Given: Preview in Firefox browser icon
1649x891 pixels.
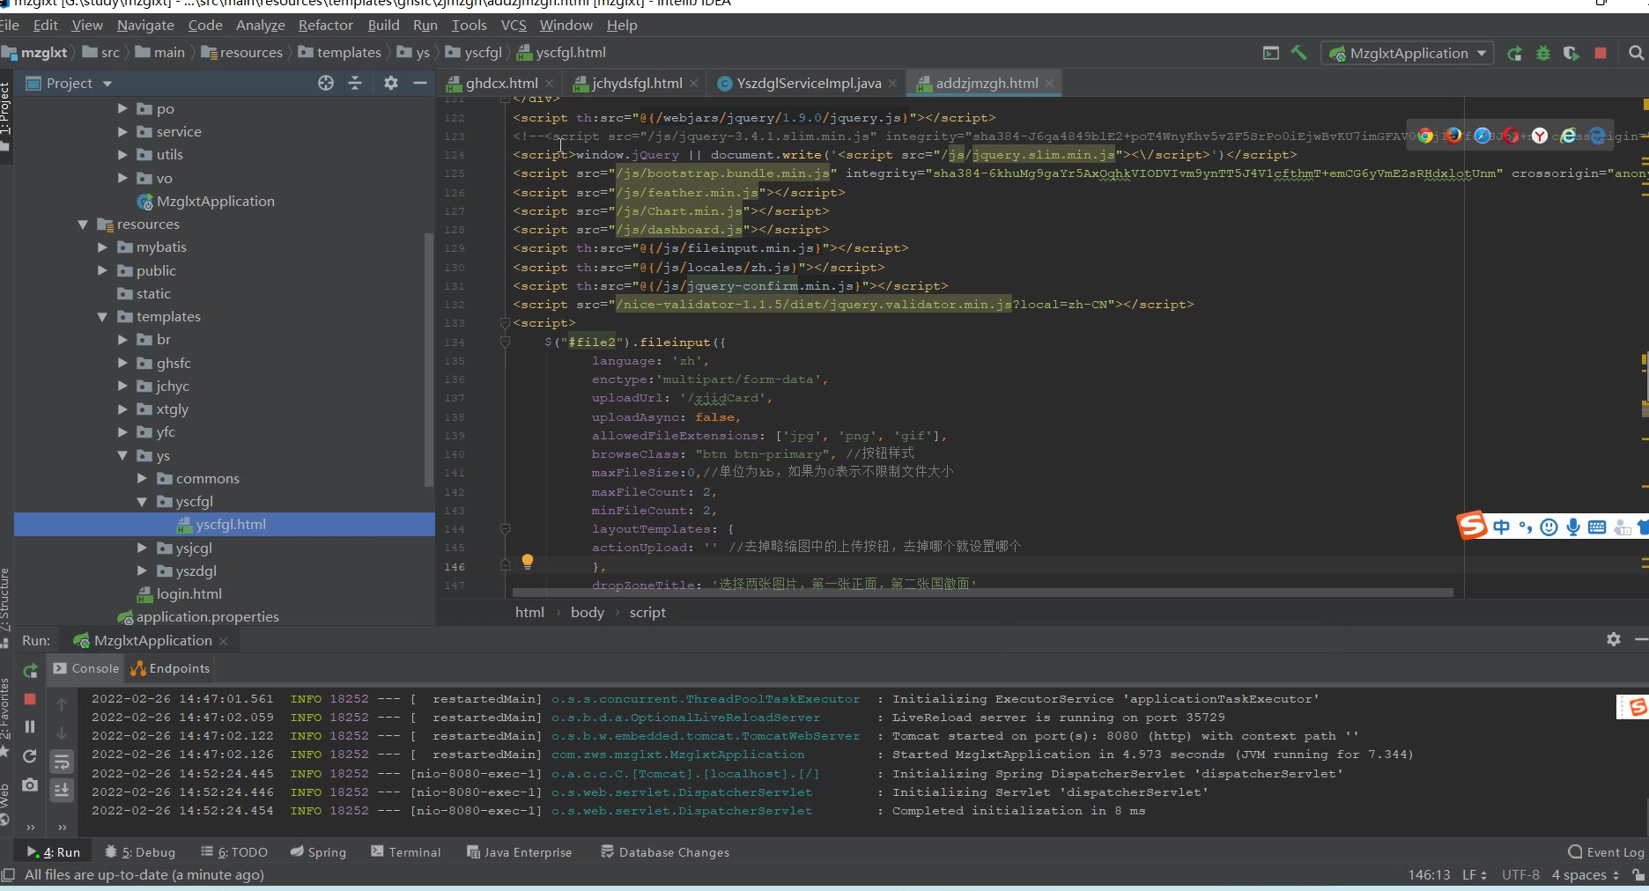Looking at the screenshot, I should point(1453,136).
